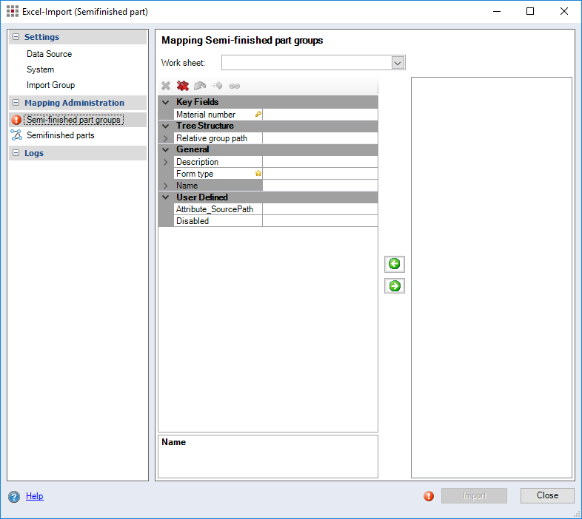
Task: Select Data Source in the Settings list
Action: (x=49, y=54)
